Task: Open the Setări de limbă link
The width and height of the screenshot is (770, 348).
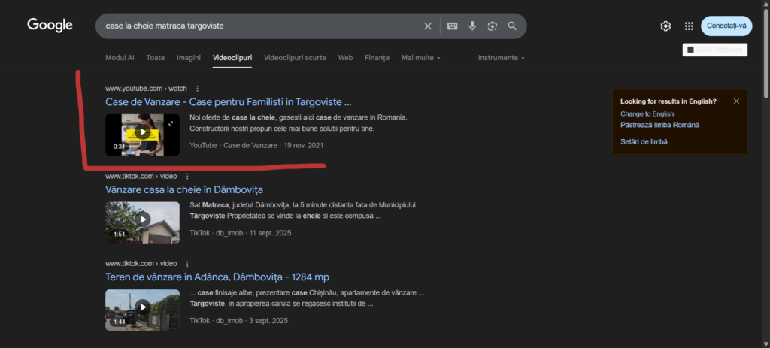Action: coord(644,142)
